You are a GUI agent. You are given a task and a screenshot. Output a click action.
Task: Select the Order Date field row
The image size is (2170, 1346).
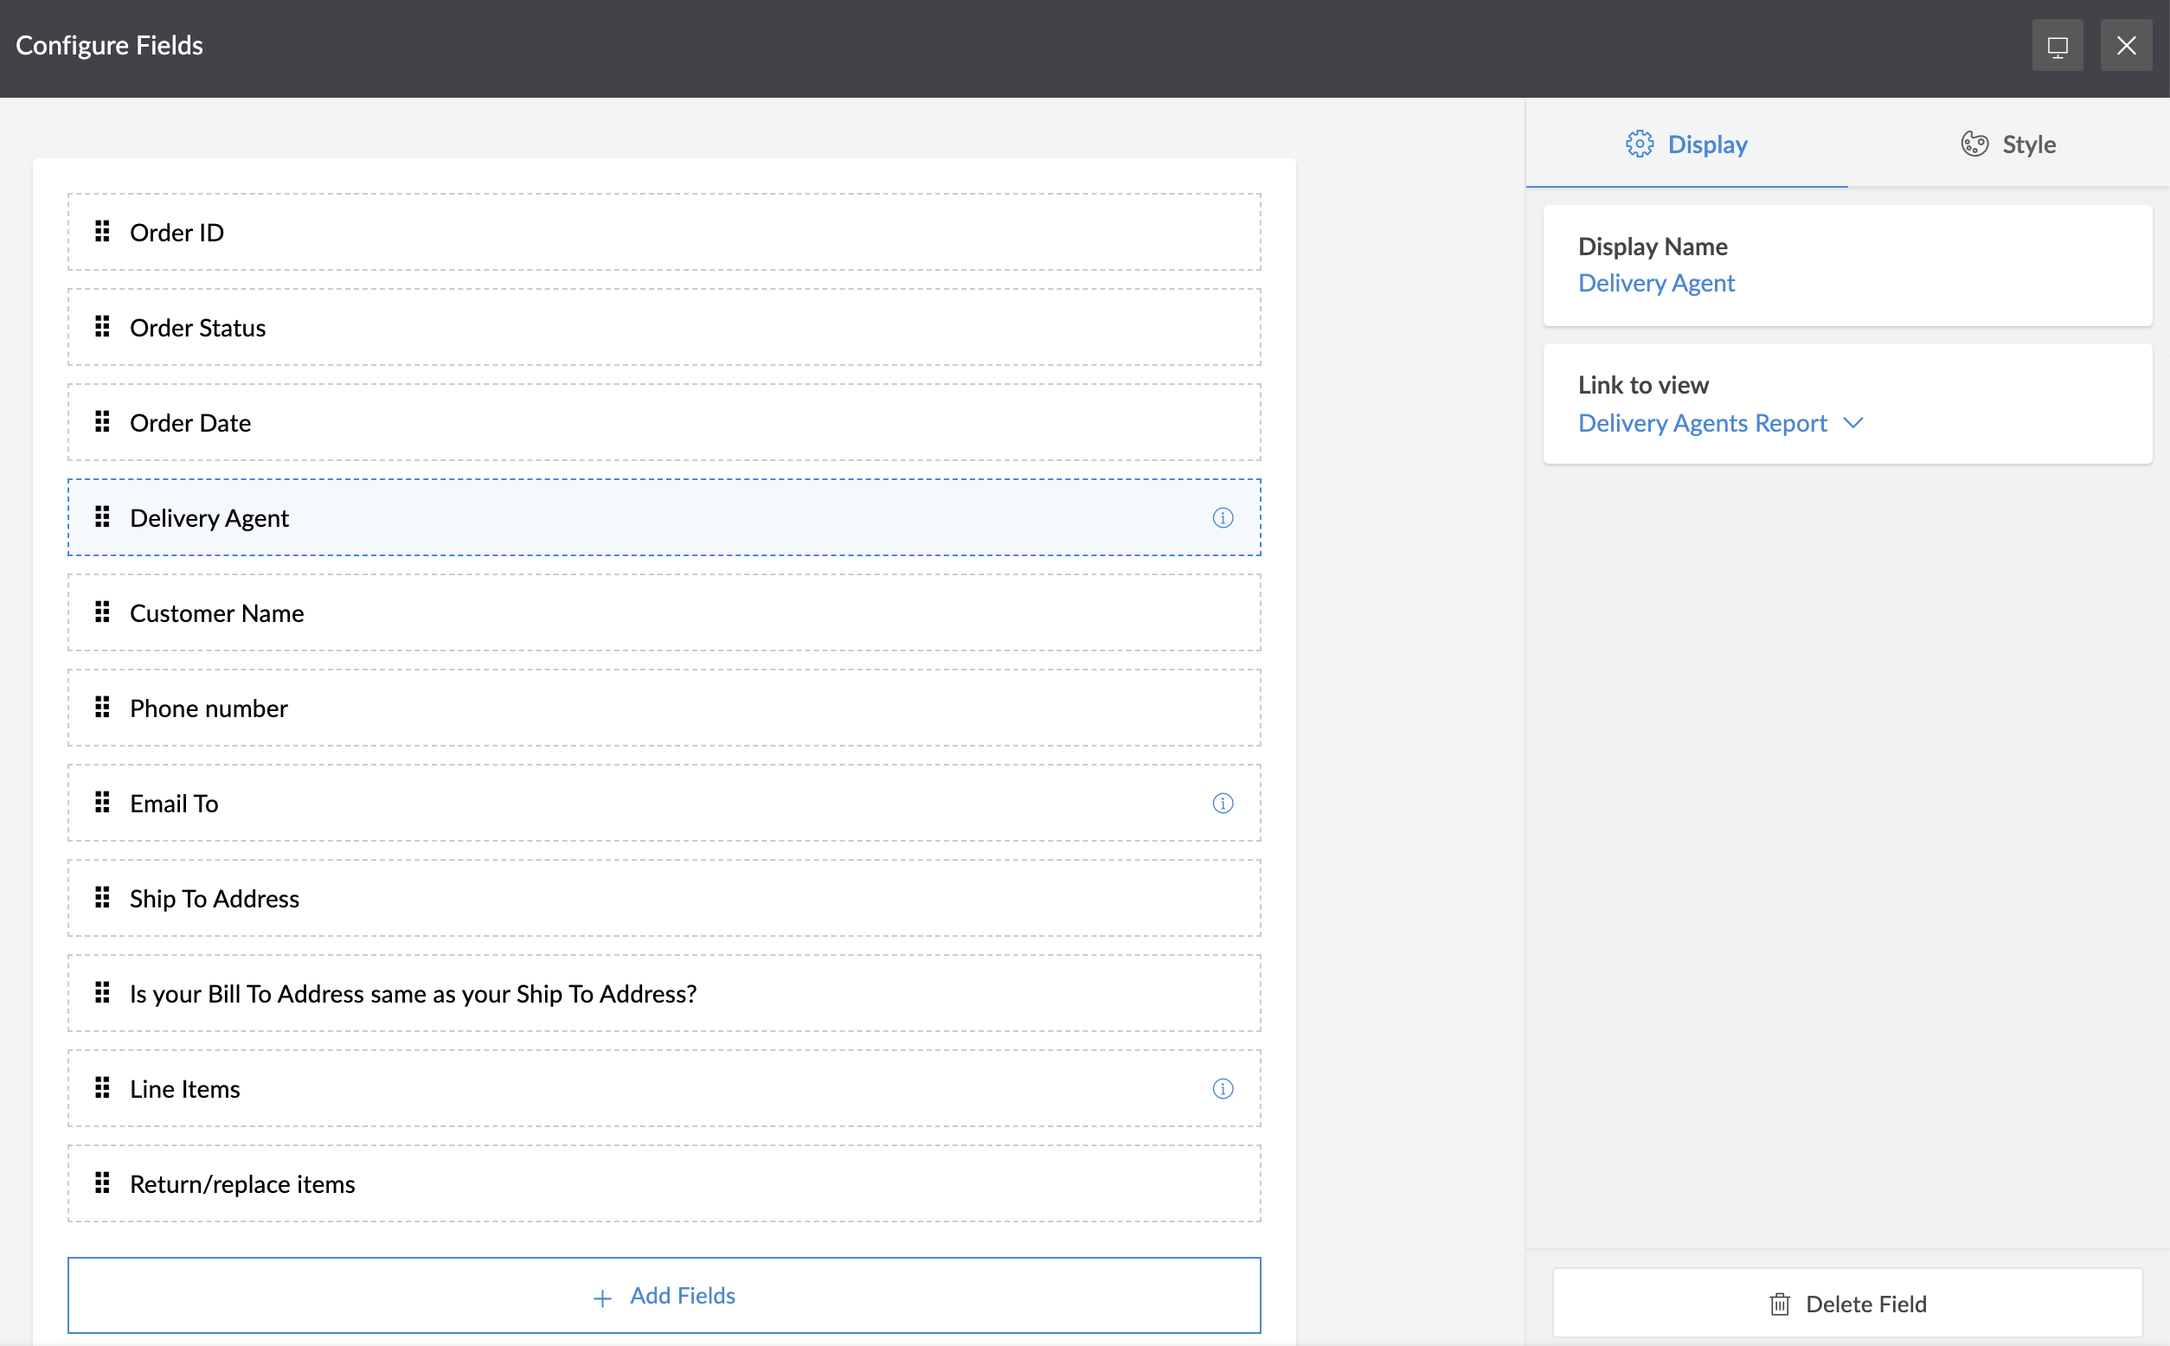pyautogui.click(x=664, y=423)
